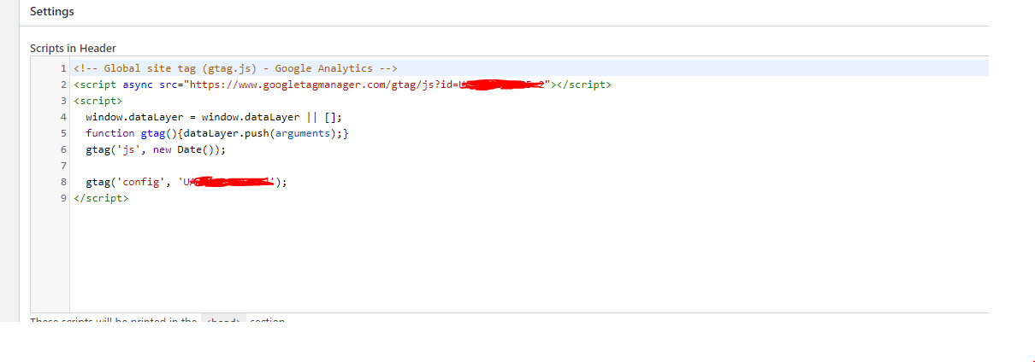Image resolution: width=1035 pixels, height=362 pixels.
Task: Click the empty line 7 in the editor
Action: tap(529, 166)
